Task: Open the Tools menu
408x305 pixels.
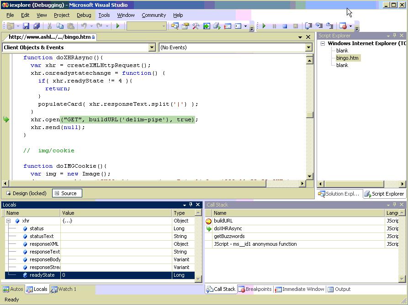Action: 104,16
